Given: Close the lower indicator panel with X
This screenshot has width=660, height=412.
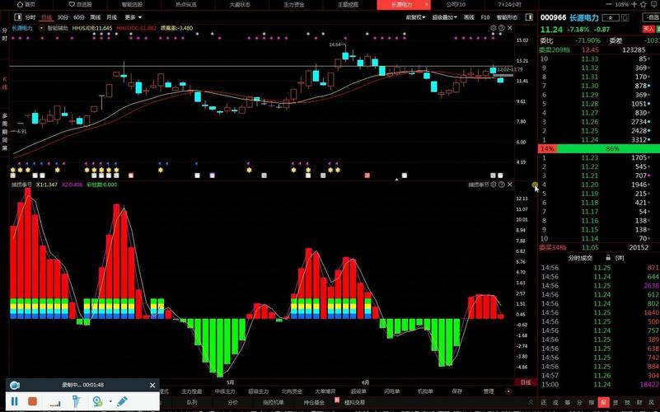Looking at the screenshot, I should (510, 185).
